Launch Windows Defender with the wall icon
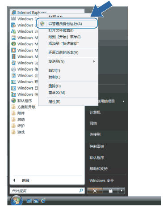Screen dimensions: 163x206 (25, 19)
